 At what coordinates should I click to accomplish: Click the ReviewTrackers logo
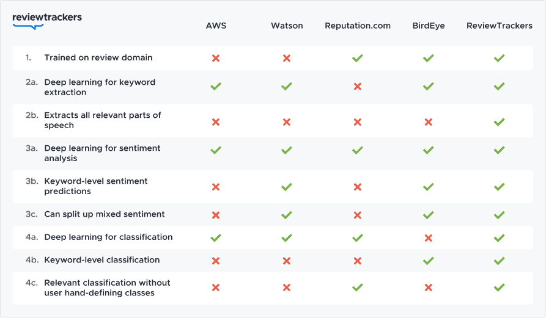point(47,20)
